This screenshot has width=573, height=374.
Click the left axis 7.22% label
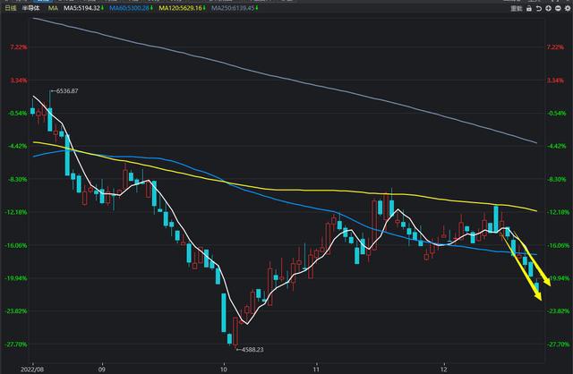coord(19,47)
